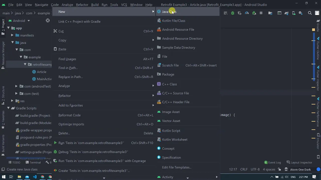The width and height of the screenshot is (321, 180).
Task: Click Optimize Imports
Action: point(104,124)
